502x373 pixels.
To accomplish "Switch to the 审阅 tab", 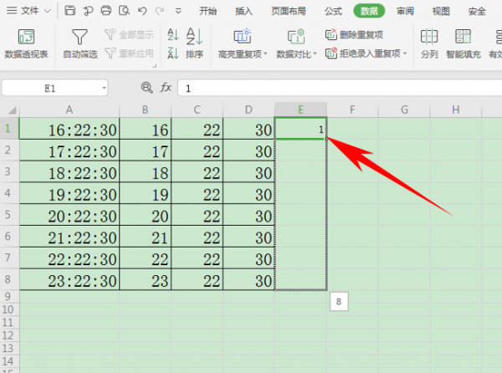I will pos(405,11).
